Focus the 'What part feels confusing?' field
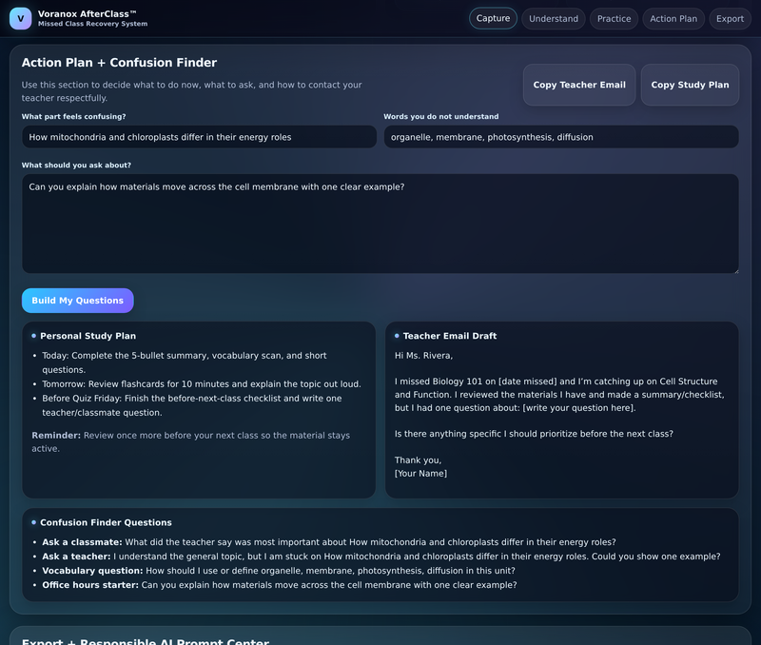This screenshot has height=645, width=761. (199, 137)
